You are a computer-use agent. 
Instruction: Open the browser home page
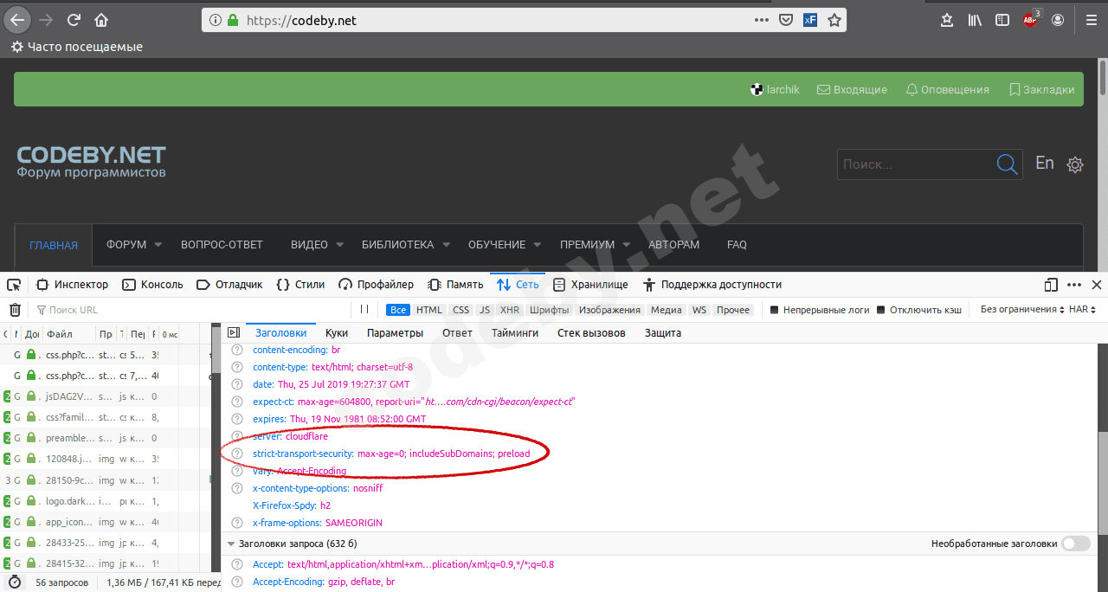(101, 20)
